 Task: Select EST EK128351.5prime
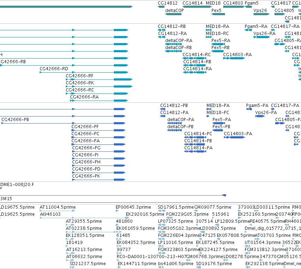[x=85, y=235]
